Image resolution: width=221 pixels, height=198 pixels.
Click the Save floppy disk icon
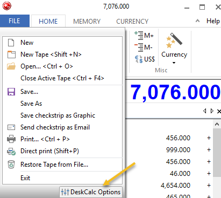pyautogui.click(x=11, y=92)
